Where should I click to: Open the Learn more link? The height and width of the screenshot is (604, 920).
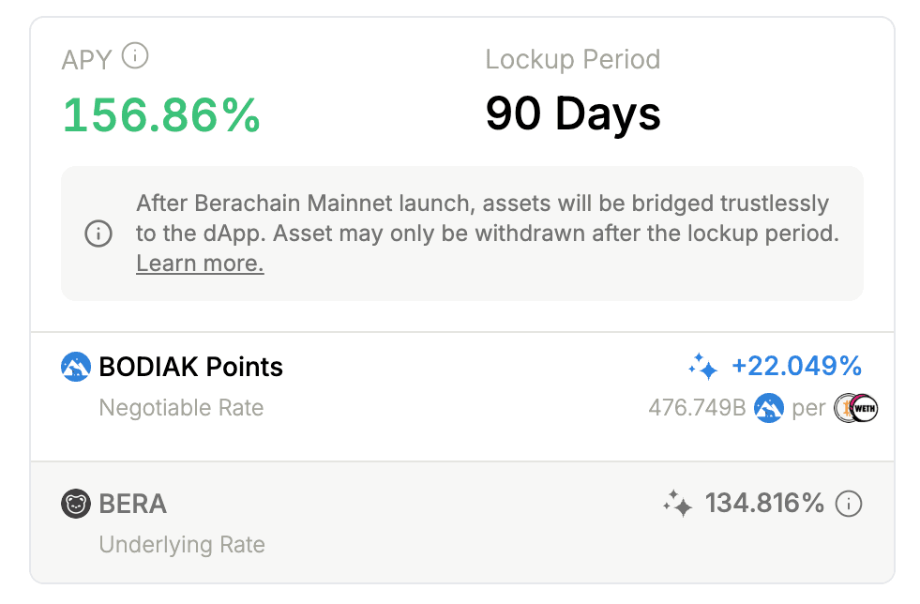(200, 264)
